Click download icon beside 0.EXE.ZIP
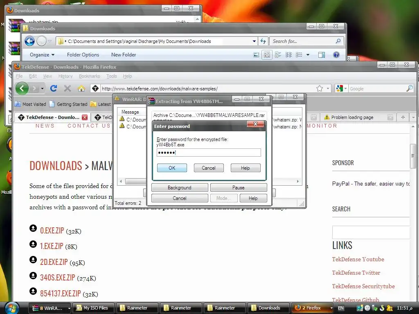 [x=33, y=228]
